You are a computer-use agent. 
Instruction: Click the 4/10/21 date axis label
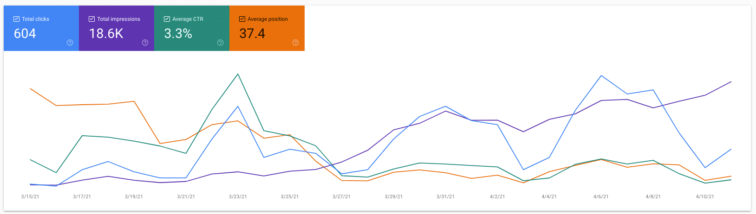[705, 196]
